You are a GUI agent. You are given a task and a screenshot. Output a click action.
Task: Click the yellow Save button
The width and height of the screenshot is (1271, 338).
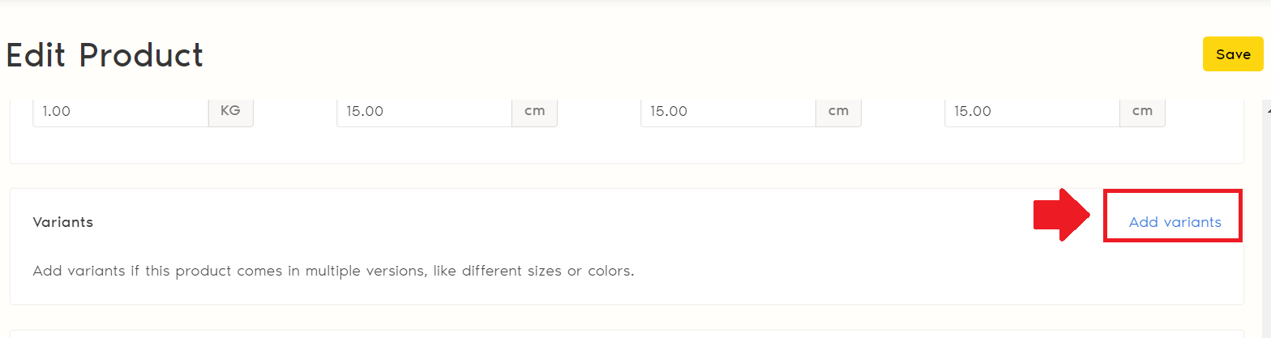[1232, 54]
